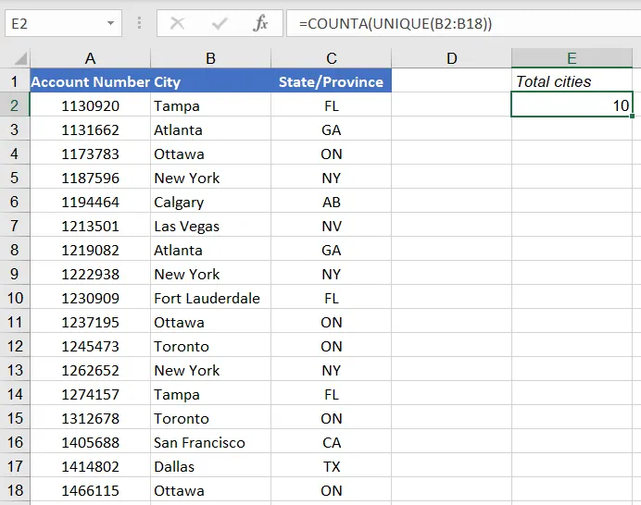Select the Total cities label cell
Screen dimensions: 641x505
[x=572, y=81]
